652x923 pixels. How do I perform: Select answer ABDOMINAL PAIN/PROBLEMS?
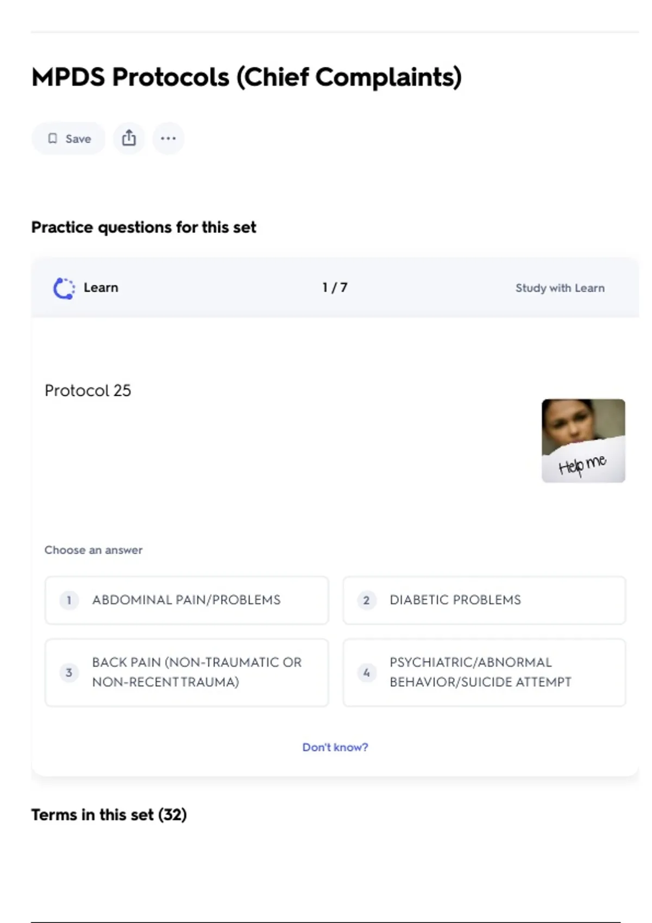pos(186,600)
